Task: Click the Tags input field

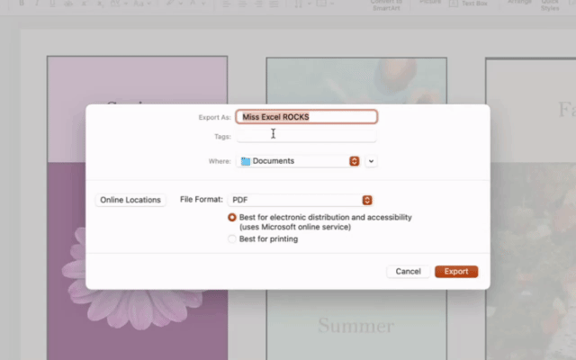Action: pyautogui.click(x=306, y=136)
